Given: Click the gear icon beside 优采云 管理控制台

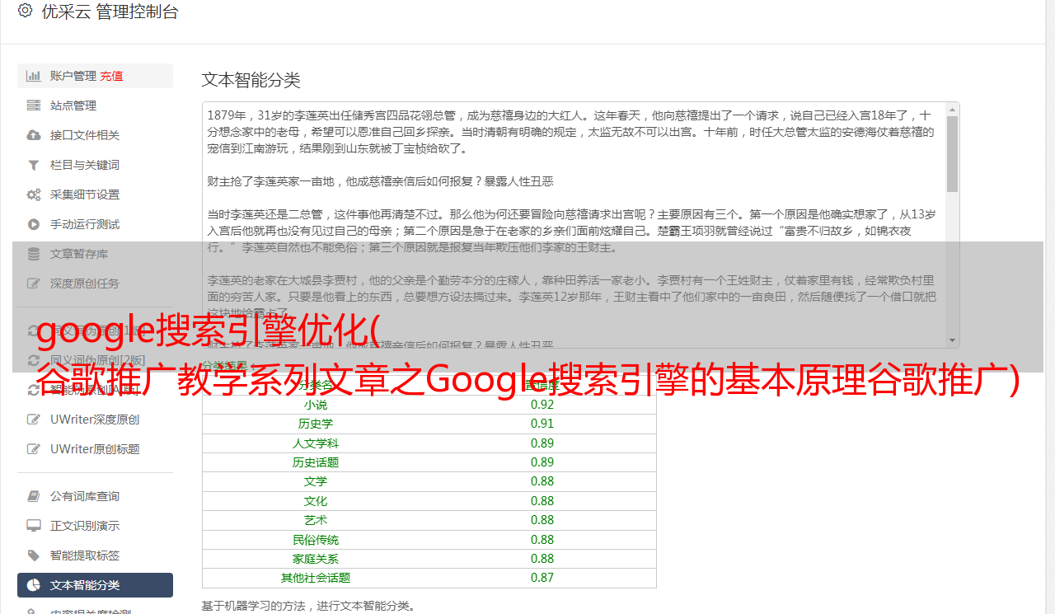Looking at the screenshot, I should [x=25, y=11].
